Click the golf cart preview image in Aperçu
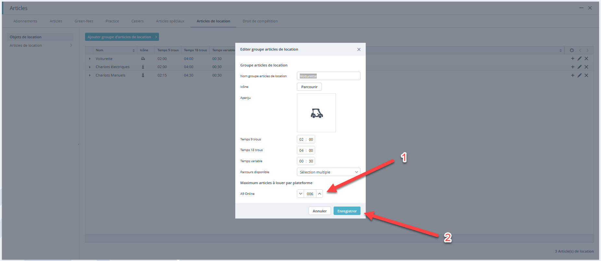 pos(317,113)
